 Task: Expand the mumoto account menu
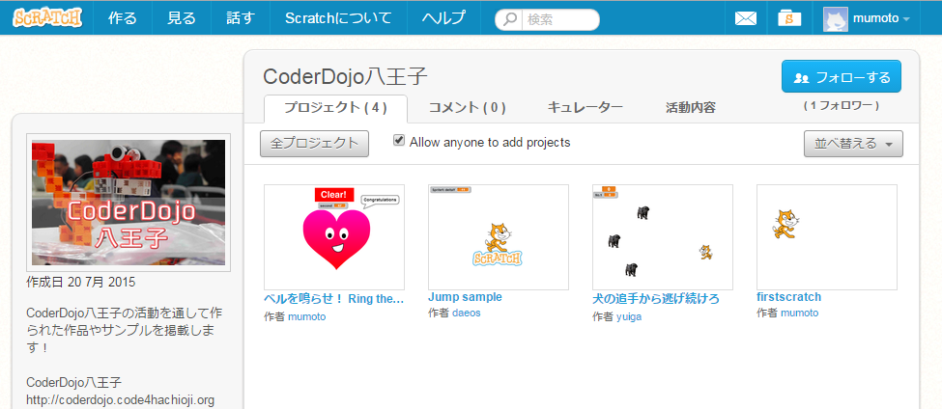tap(905, 19)
